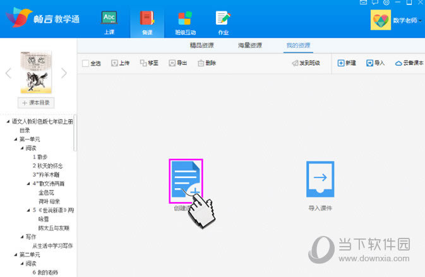Collapse the 第一单元 tree node

point(15,139)
